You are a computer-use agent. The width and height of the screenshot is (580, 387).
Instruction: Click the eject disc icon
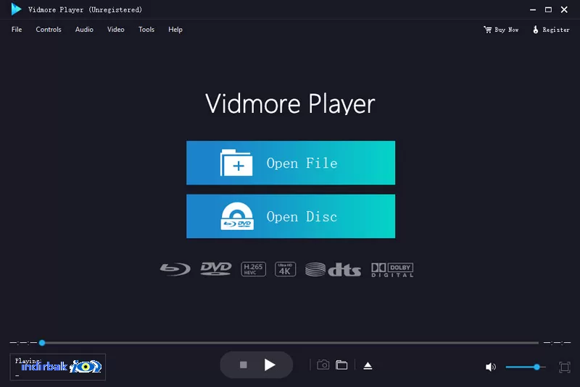pyautogui.click(x=368, y=365)
